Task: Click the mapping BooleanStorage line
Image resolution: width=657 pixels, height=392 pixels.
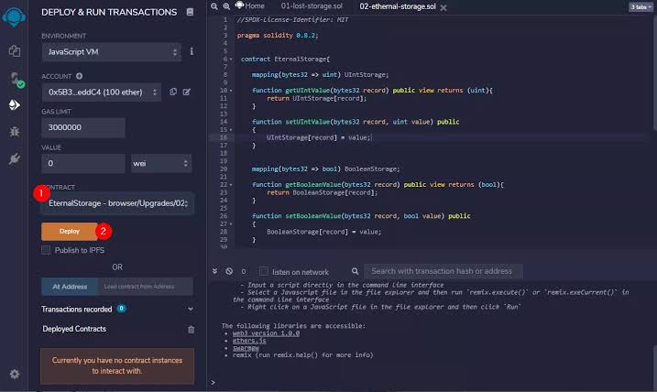Action: (x=325, y=169)
